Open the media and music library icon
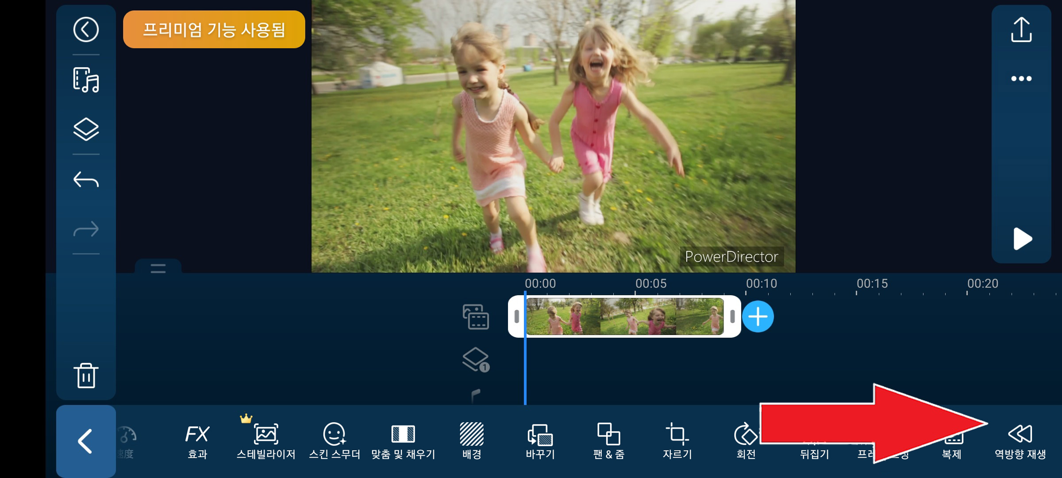The width and height of the screenshot is (1062, 478). (86, 80)
